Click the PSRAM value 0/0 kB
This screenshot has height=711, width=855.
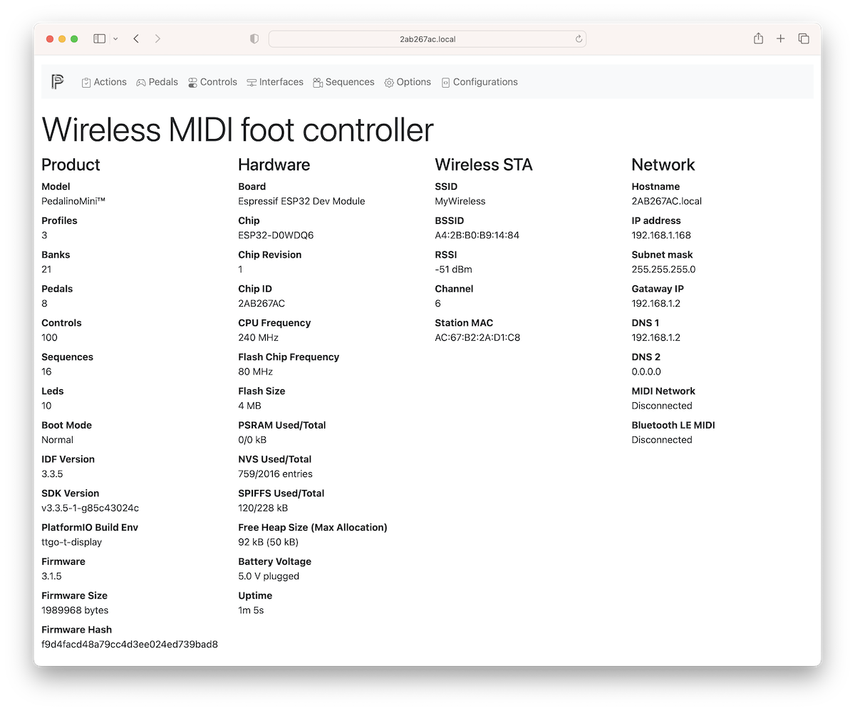pos(252,440)
